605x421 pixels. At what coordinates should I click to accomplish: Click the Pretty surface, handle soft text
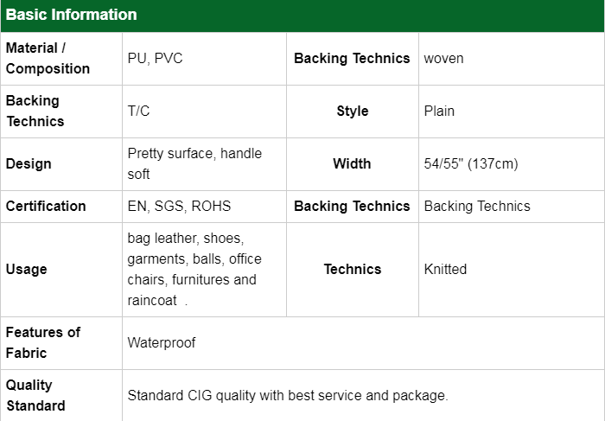coord(194,163)
